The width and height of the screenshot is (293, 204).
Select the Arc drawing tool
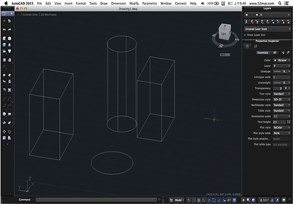pos(9,99)
